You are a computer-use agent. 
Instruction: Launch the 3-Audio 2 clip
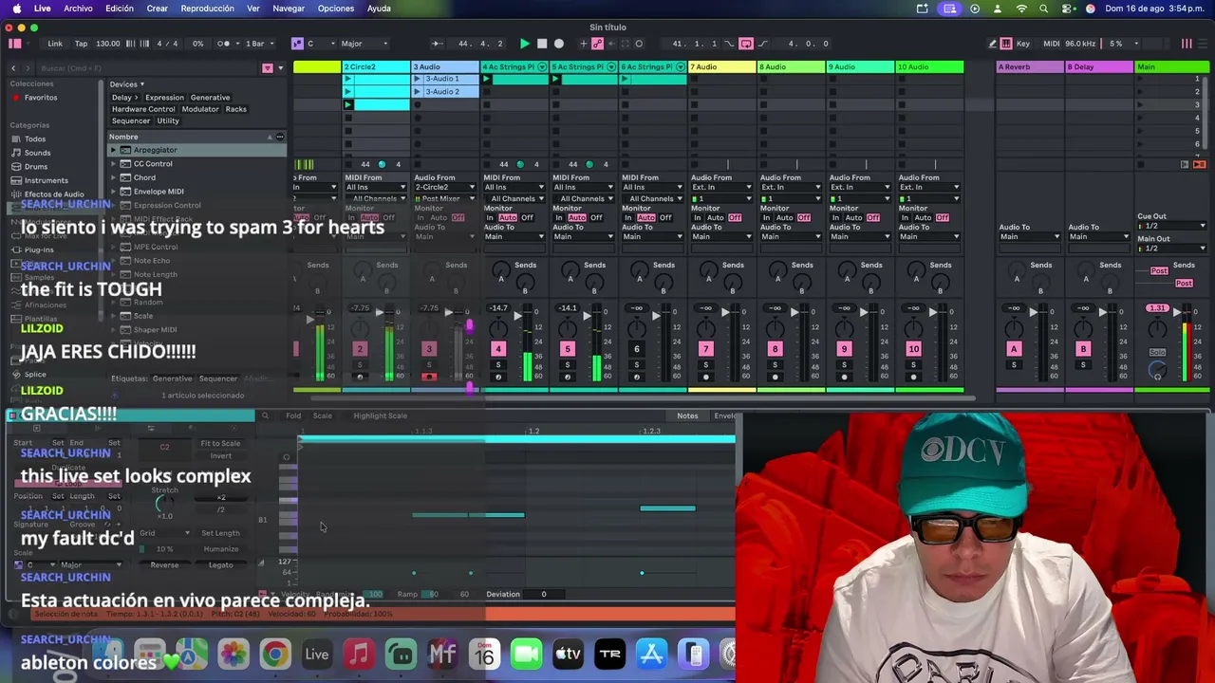coord(417,92)
